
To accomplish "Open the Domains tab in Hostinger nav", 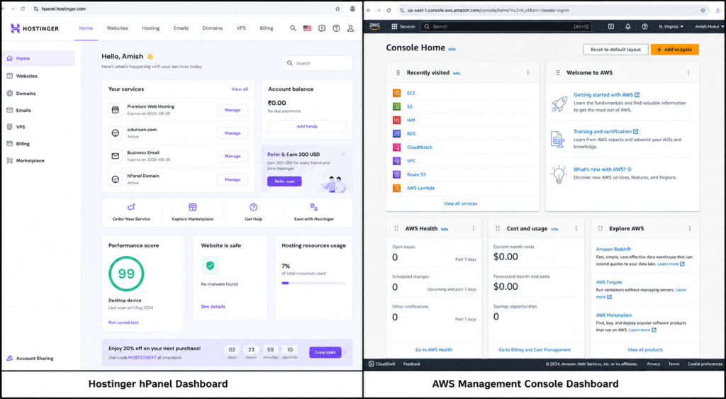I will pyautogui.click(x=212, y=28).
